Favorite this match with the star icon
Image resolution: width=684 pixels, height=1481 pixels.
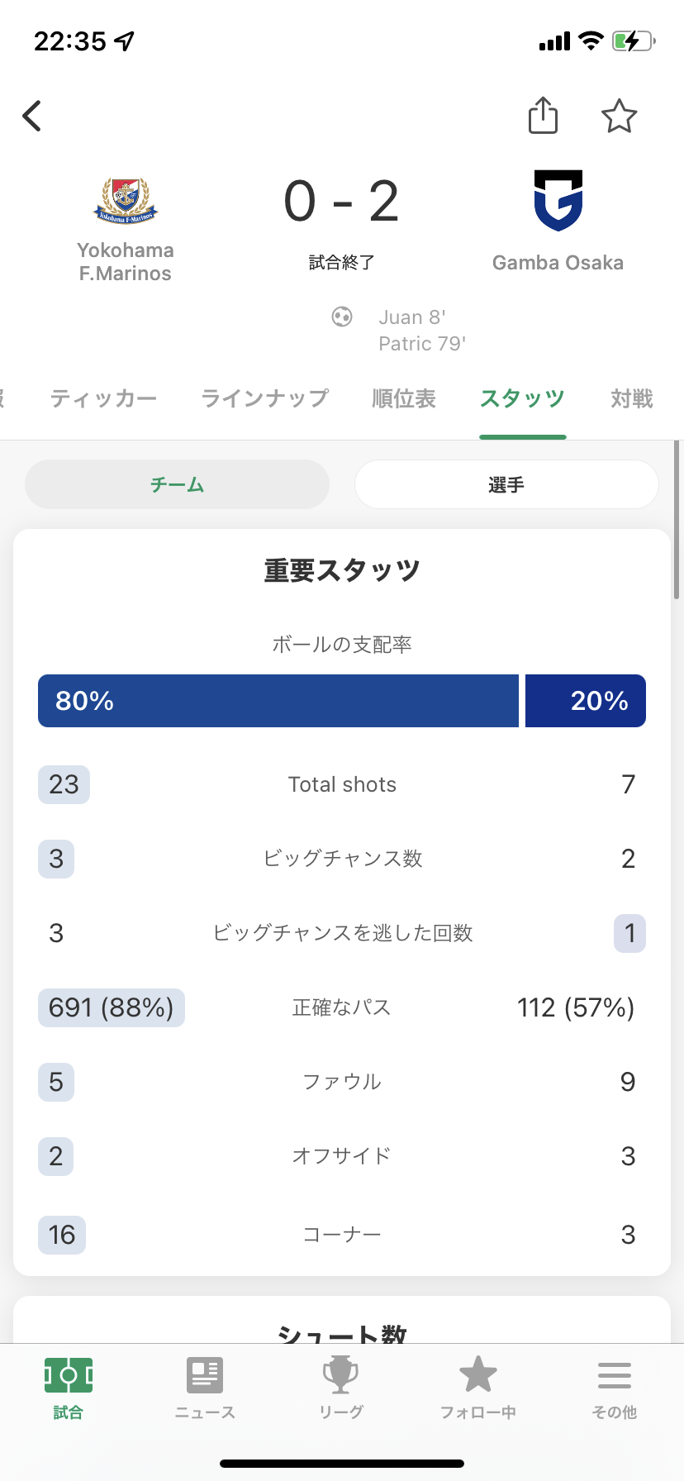619,117
